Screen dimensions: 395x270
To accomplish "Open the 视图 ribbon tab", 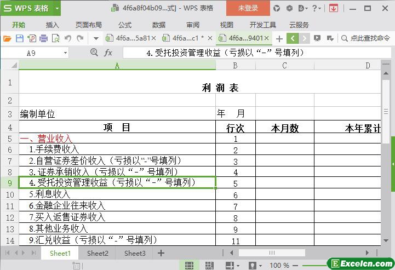I will tap(226, 25).
